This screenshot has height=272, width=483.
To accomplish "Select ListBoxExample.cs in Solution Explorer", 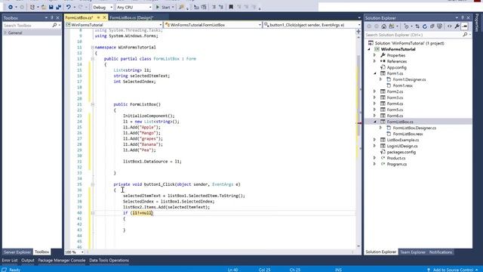I will [x=403, y=140].
